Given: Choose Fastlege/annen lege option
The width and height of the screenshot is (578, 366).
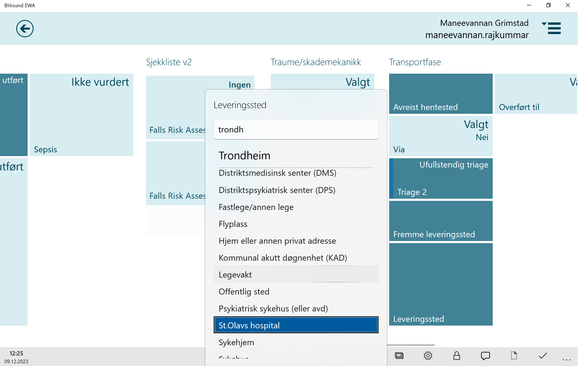Looking at the screenshot, I should pyautogui.click(x=296, y=207).
